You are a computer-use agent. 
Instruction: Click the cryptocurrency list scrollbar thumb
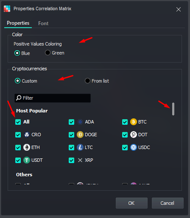pos(173,109)
